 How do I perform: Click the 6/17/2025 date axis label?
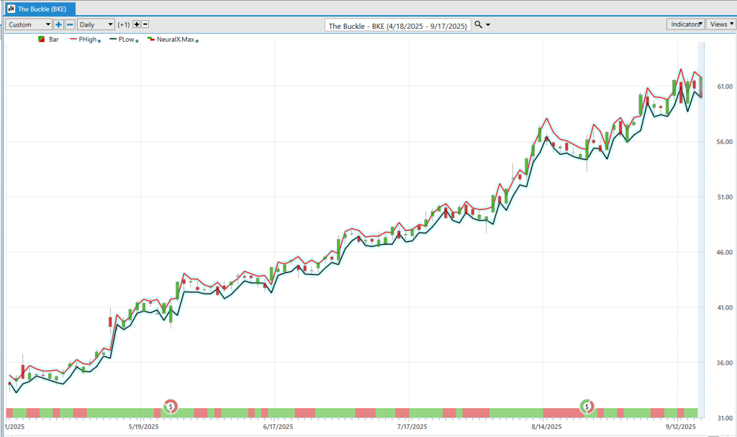[278, 427]
